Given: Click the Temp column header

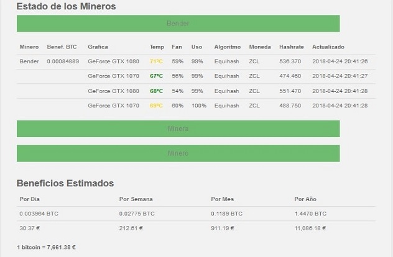Looking at the screenshot, I should click(x=157, y=47).
